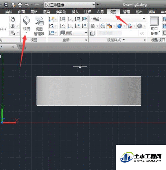Image resolution: width=166 pixels, height=170 pixels.
Task: Click the new drawing tab button
Action: pos(23,47)
